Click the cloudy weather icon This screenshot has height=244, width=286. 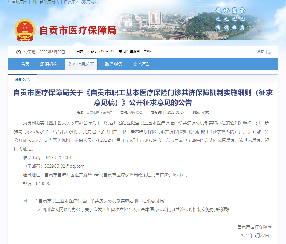pos(88,51)
